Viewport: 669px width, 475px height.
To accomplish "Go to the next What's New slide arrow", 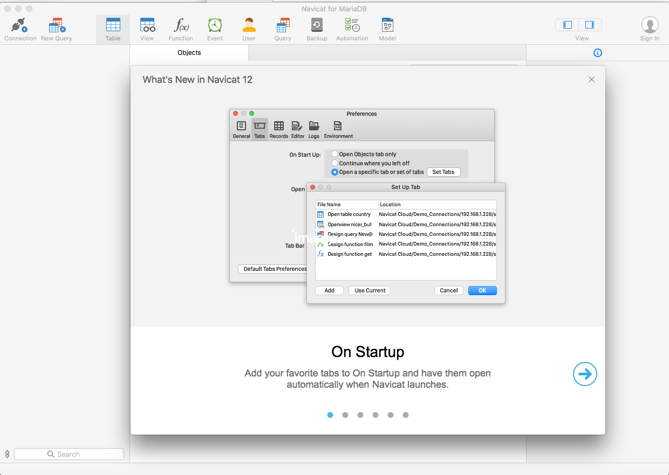I will point(585,374).
